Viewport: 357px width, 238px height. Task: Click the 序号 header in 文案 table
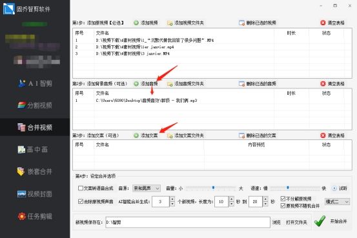coord(79,144)
